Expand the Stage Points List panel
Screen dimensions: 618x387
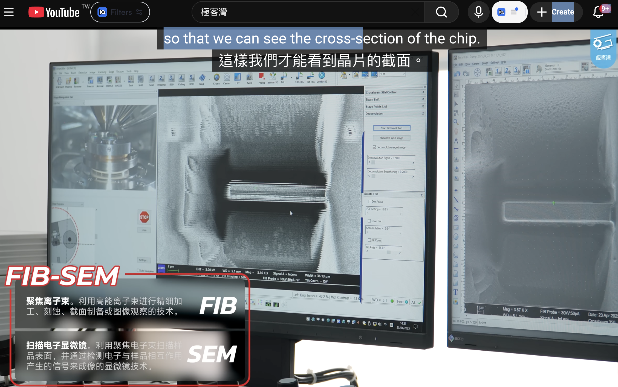click(423, 106)
